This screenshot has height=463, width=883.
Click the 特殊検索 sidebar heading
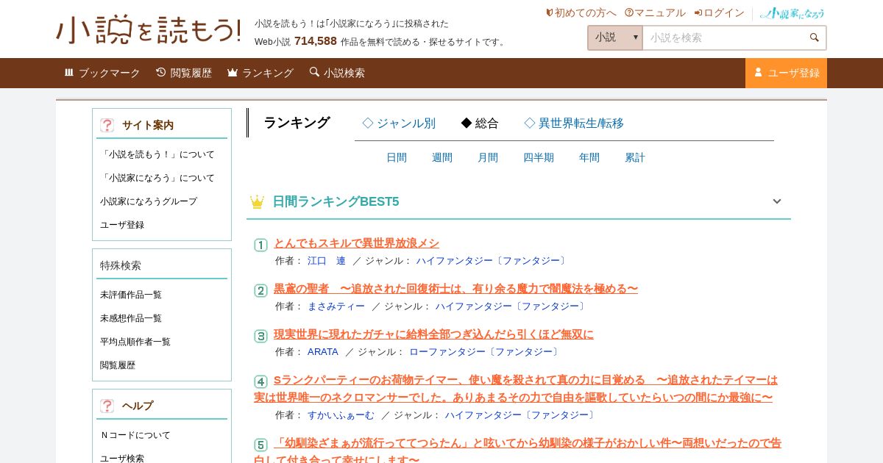point(121,265)
